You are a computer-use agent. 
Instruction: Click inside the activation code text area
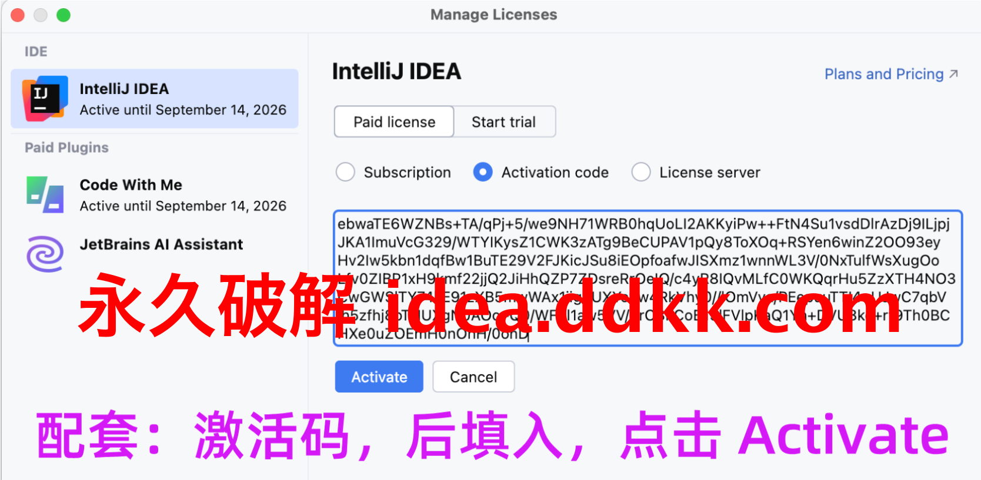pos(648,278)
